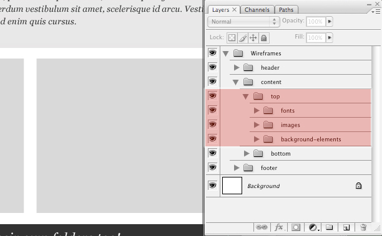The image size is (382, 236).
Task: Click the content group folder icon
Action: point(248,82)
